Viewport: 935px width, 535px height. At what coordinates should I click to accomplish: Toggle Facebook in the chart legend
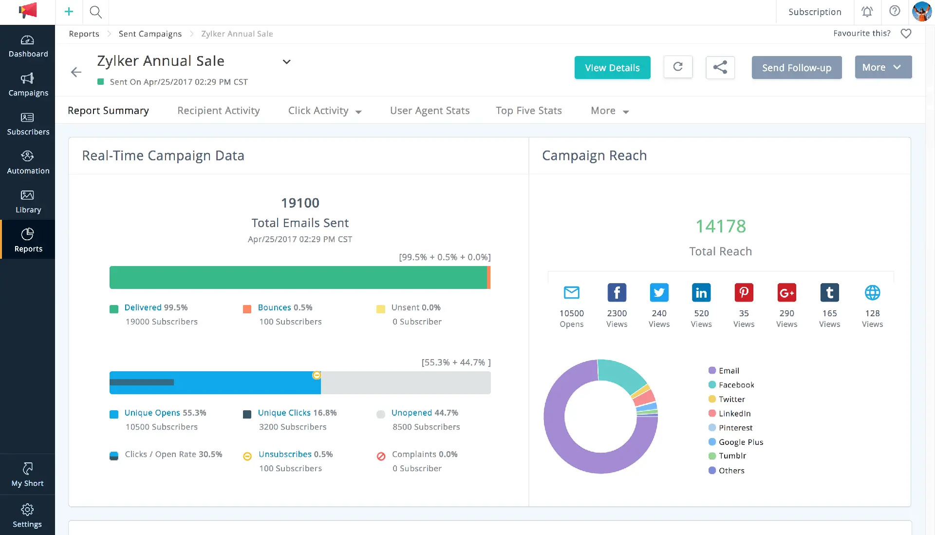pyautogui.click(x=731, y=385)
